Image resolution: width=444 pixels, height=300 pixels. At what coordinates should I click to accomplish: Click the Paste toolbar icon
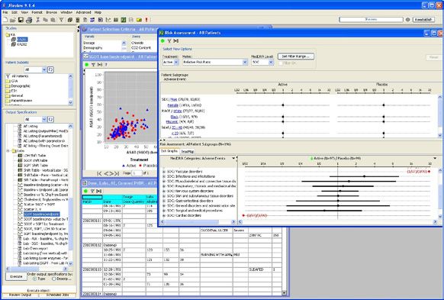coord(53,20)
